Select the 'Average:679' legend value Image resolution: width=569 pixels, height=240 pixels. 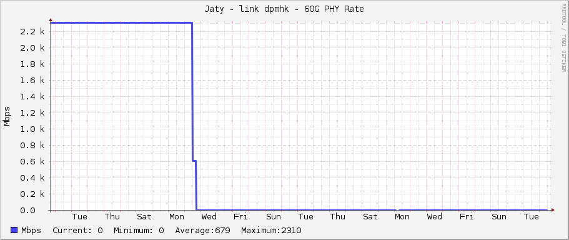point(202,230)
